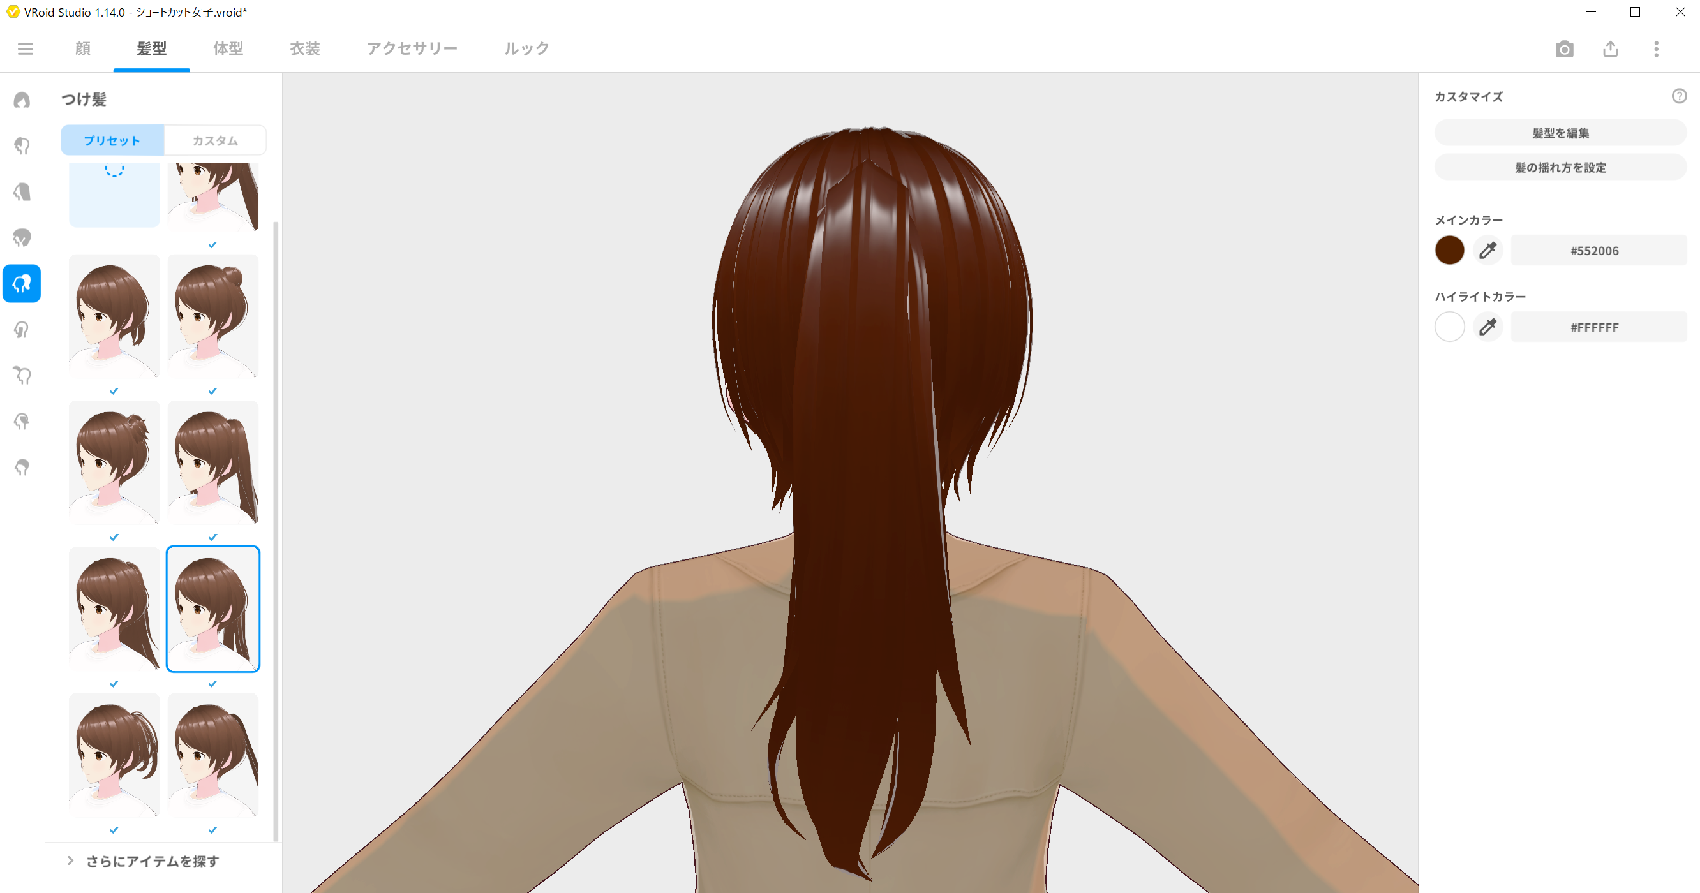Select the highlighted hair extension sidebar icon

pyautogui.click(x=22, y=284)
